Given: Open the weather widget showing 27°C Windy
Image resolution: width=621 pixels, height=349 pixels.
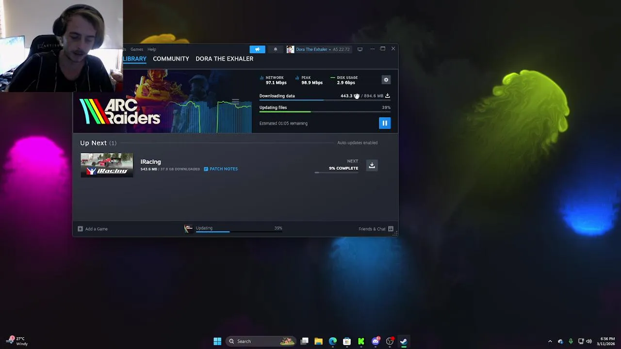Looking at the screenshot, I should click(17, 341).
